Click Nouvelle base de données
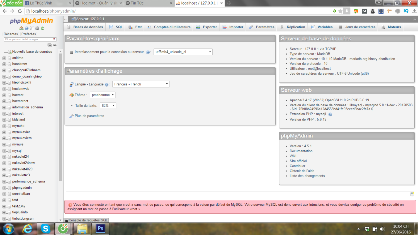The height and width of the screenshot is (235, 418). [32, 52]
